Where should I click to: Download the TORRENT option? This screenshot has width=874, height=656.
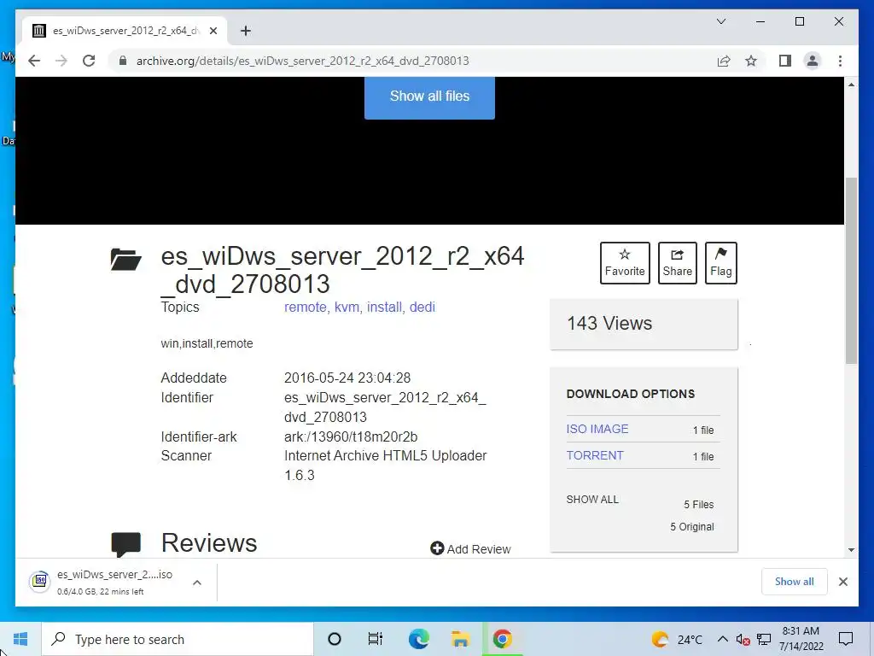pos(595,455)
